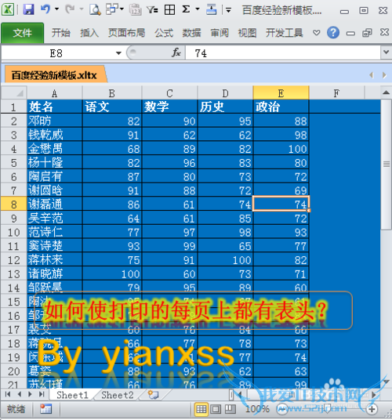Select header cell 历史
Viewport: 392px width, 420px height.
tap(225, 107)
